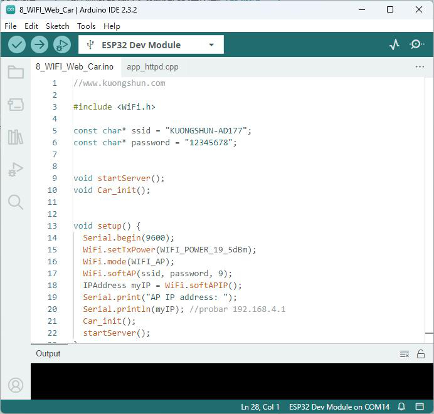Close the Arduino IDE window
Viewport: 434px width, 414px height.
(419, 9)
